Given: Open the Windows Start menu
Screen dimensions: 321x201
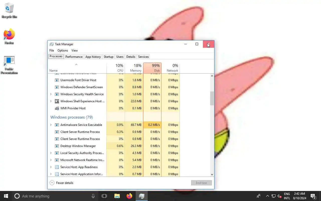Looking at the screenshot, I should (x=6, y=196).
